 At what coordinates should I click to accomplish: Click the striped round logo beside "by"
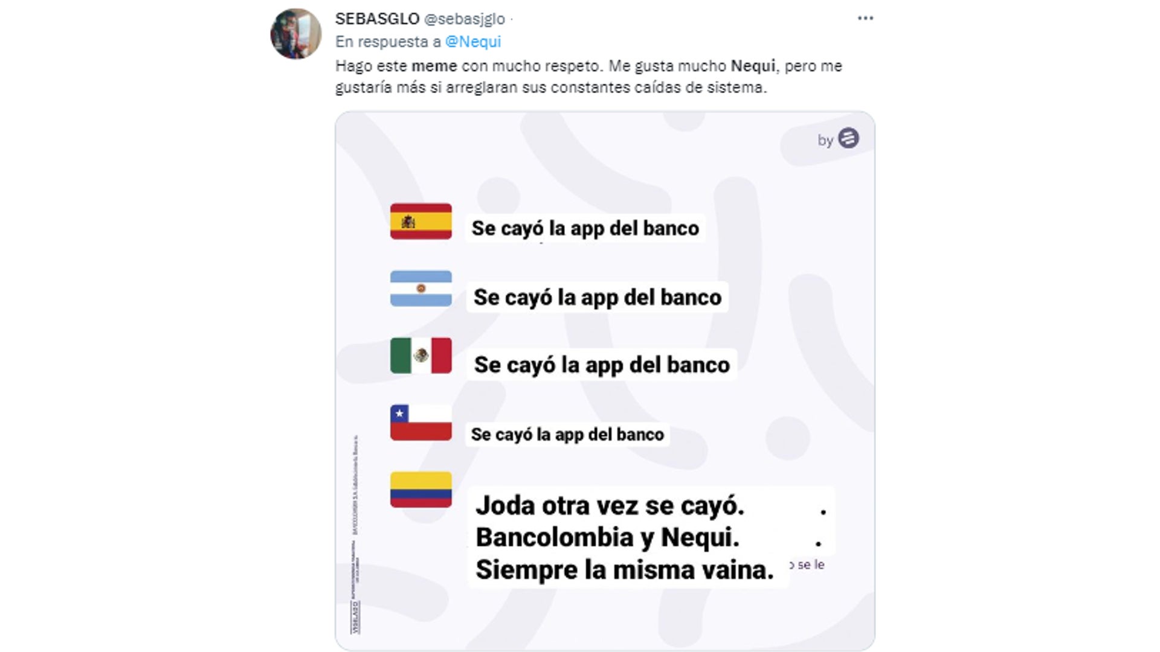848,138
